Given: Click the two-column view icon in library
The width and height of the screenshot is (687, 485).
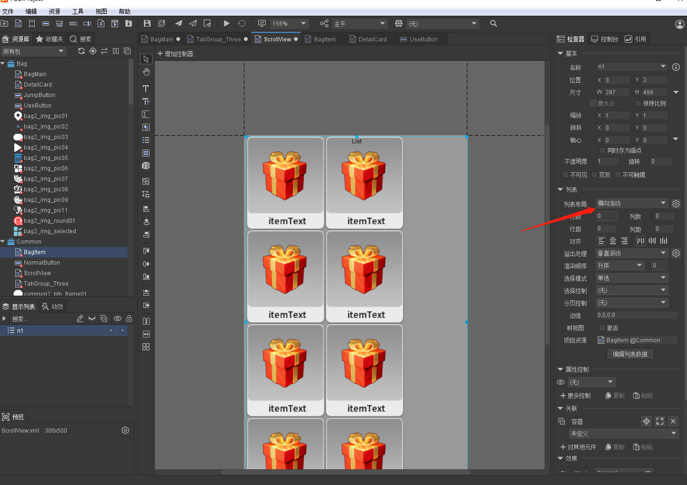Looking at the screenshot, I should coord(116,51).
